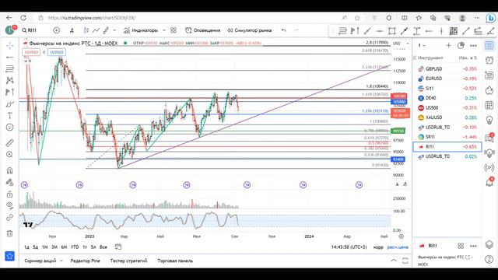Open the indicator templates grid icon
498x280 pixels.
tap(174, 30)
